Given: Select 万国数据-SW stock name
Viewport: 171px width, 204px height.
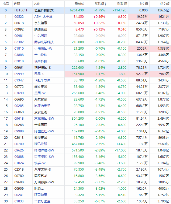Looking at the screenshot, I should (x=44, y=183).
